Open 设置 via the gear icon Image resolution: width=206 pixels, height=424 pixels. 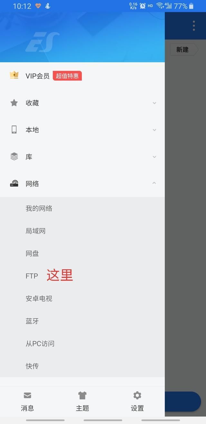pyautogui.click(x=137, y=395)
